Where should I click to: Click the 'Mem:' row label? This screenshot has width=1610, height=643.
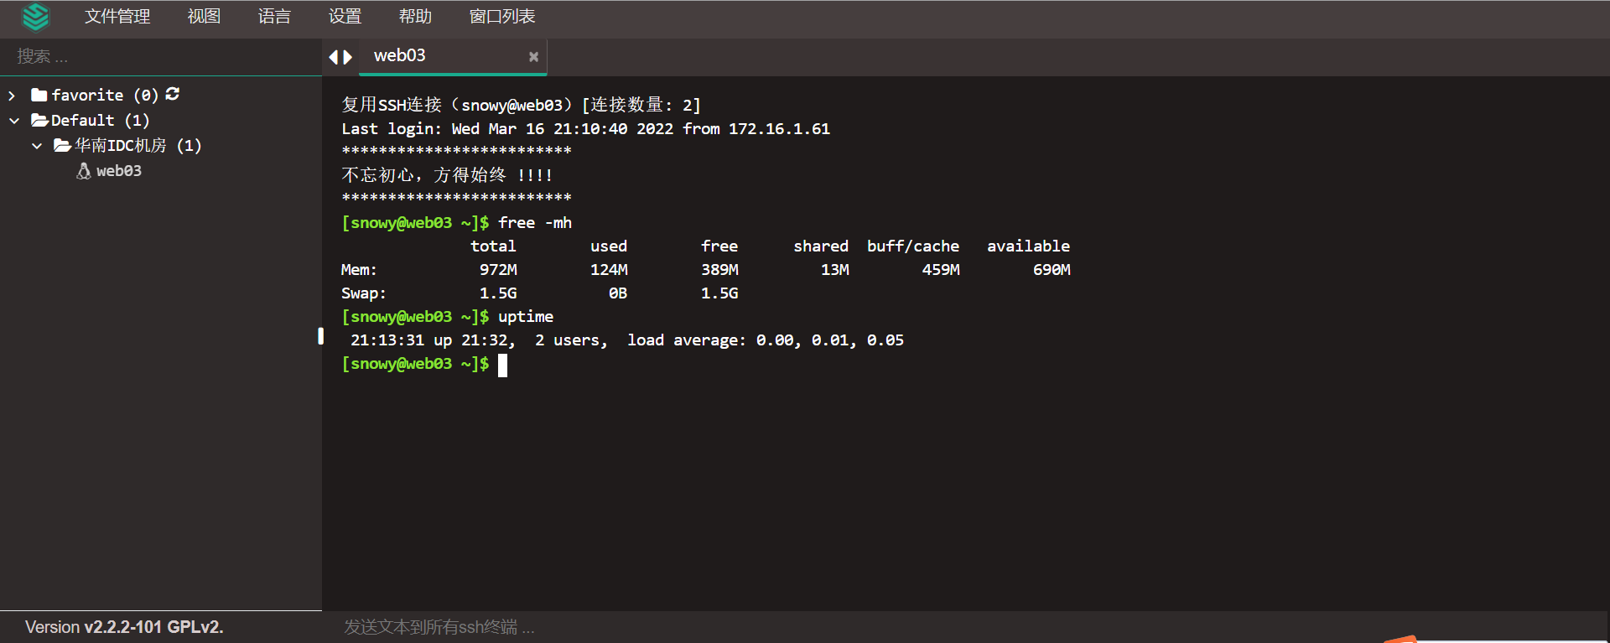coord(359,270)
